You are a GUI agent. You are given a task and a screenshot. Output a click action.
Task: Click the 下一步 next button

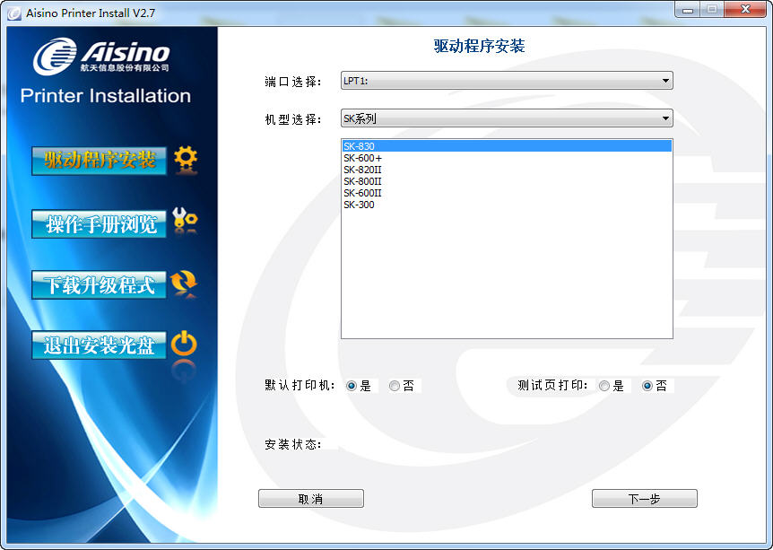coord(645,499)
